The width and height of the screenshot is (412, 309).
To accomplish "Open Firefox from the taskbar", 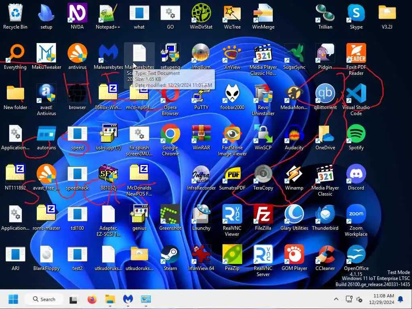I will pyautogui.click(x=92, y=299).
